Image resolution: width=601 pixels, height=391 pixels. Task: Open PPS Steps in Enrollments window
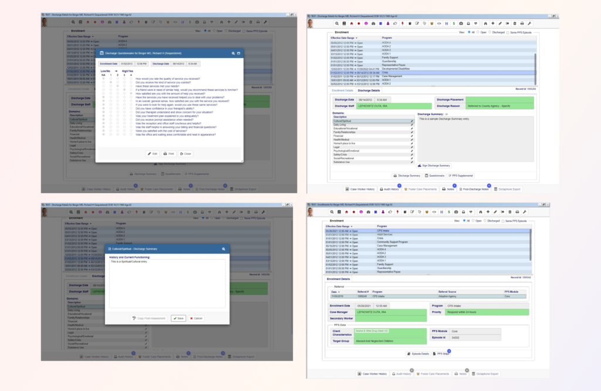(x=442, y=354)
